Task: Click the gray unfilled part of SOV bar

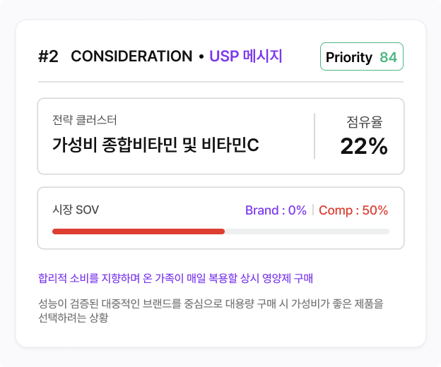Action: [x=307, y=231]
